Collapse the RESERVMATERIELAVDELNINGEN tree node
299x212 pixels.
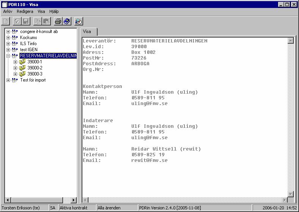click(x=8, y=56)
